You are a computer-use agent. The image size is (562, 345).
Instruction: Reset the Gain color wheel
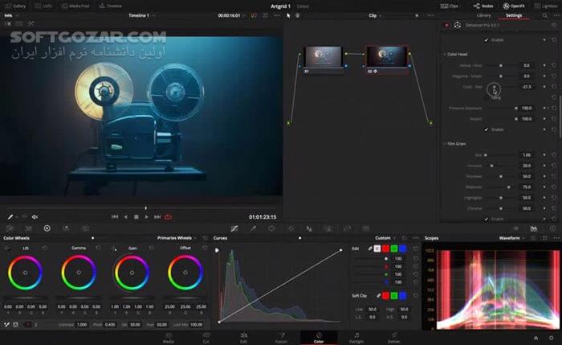[x=151, y=248]
